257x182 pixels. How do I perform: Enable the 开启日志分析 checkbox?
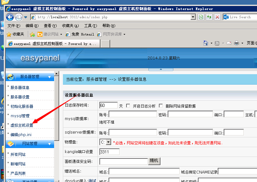(128, 106)
